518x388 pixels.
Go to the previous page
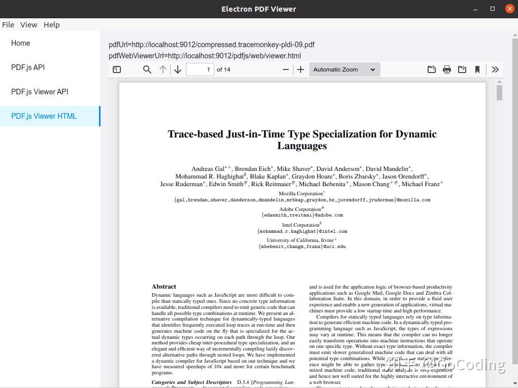(163, 69)
